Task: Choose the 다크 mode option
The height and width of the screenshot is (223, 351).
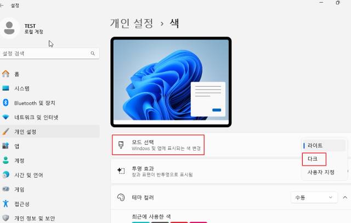Action: point(314,159)
